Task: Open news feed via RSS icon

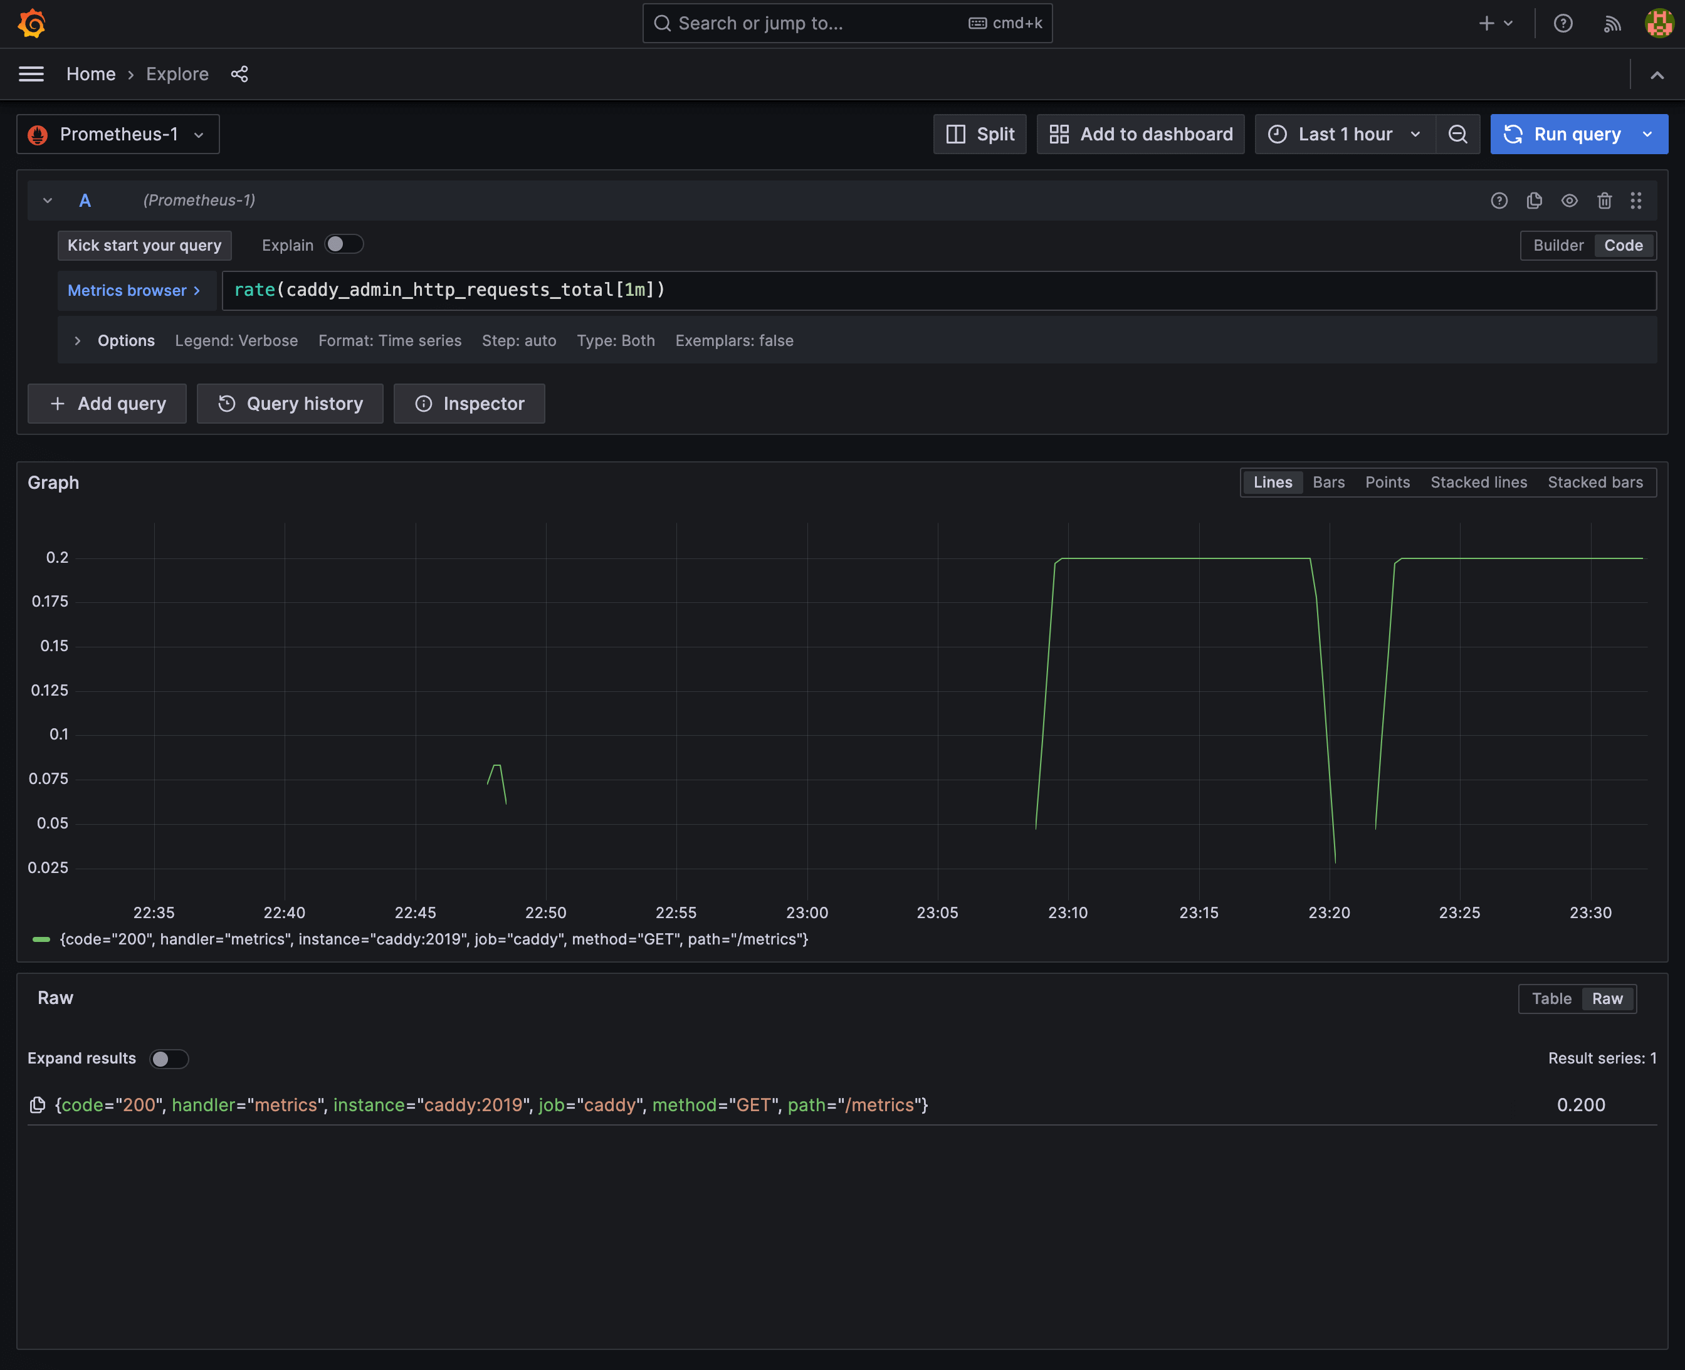Action: click(x=1612, y=23)
